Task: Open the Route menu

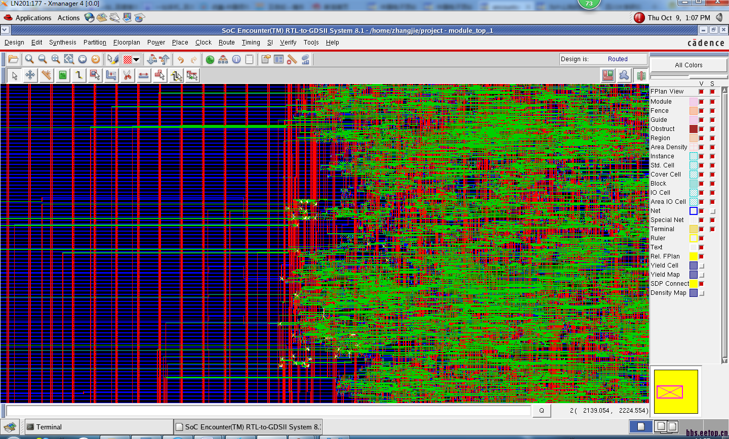Action: coord(226,42)
